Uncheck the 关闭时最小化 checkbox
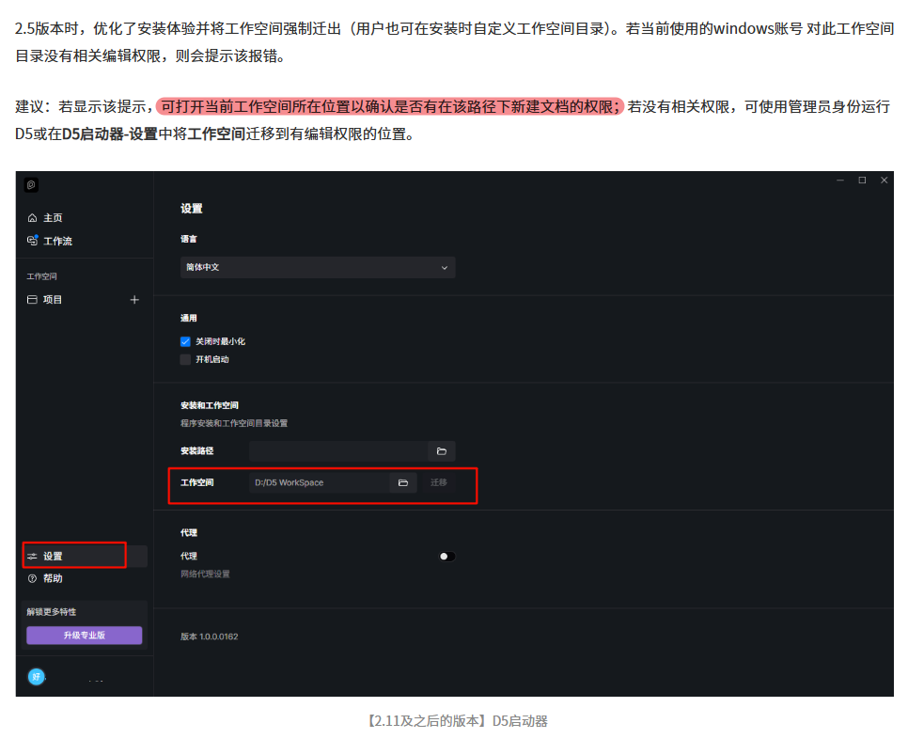This screenshot has width=908, height=739. [185, 341]
